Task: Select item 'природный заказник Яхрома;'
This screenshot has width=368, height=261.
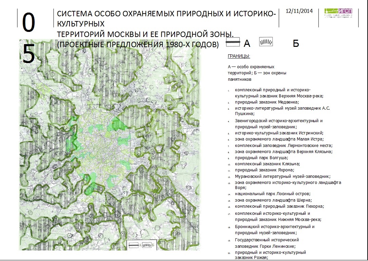Action: [x=265, y=170]
